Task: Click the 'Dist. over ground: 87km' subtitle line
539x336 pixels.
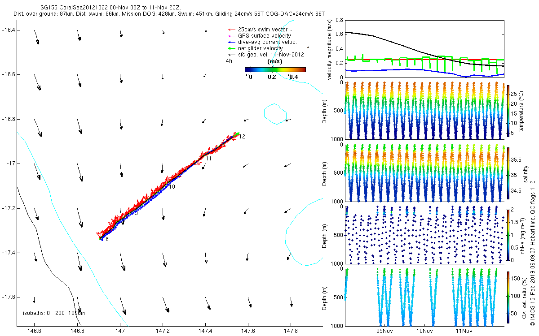Action: point(169,14)
